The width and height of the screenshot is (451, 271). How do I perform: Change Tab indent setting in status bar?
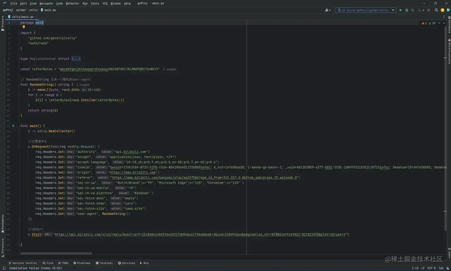coord(441,268)
